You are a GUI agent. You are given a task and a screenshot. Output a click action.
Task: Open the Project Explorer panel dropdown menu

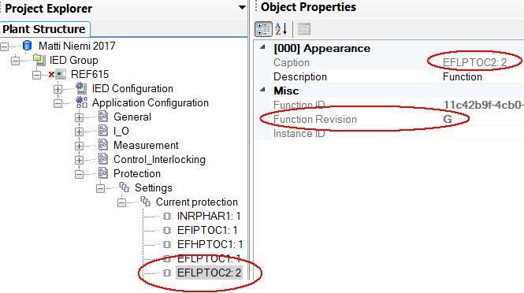pyautogui.click(x=242, y=8)
